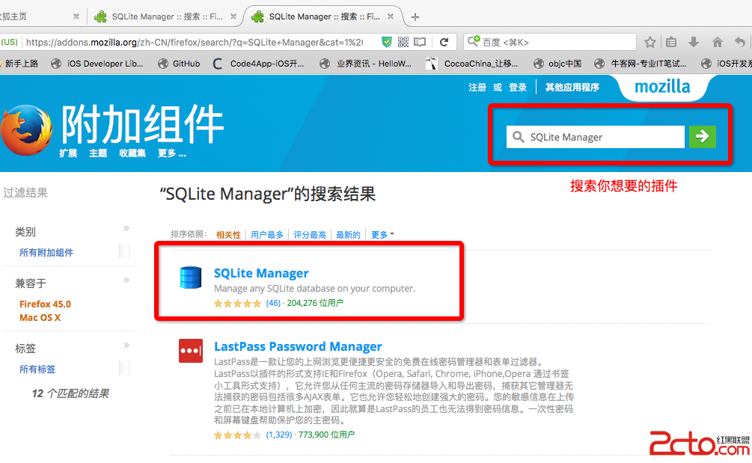Sort results by 用户最多

[267, 235]
